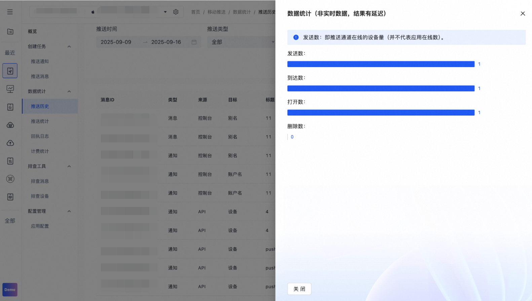Click the 目标 column header
This screenshot has width=532, height=301.
(232, 100)
